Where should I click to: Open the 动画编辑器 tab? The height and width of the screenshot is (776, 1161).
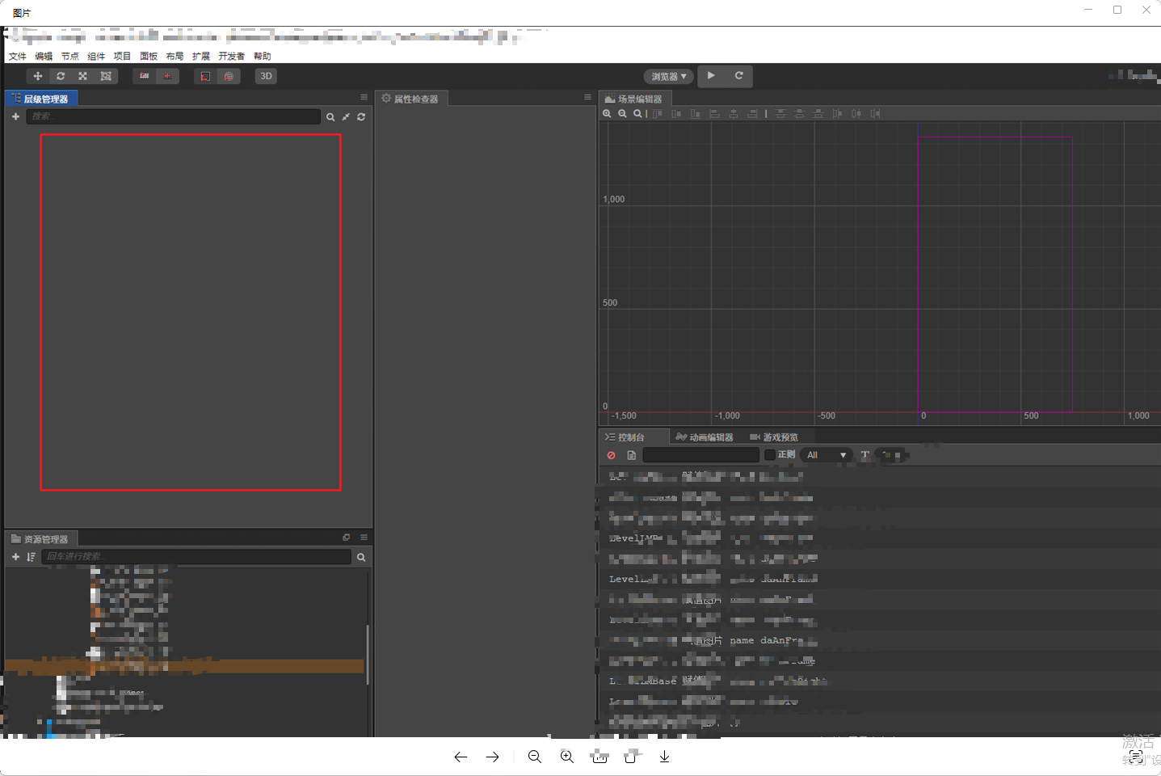click(x=705, y=437)
